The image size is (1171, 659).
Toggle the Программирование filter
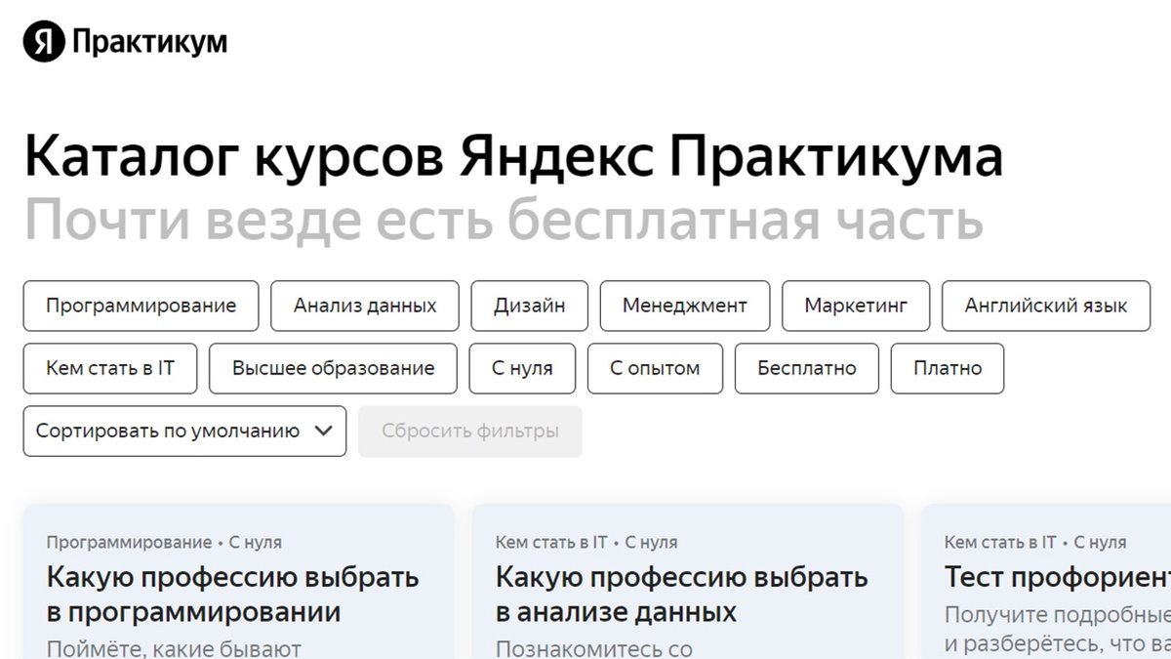tap(140, 306)
